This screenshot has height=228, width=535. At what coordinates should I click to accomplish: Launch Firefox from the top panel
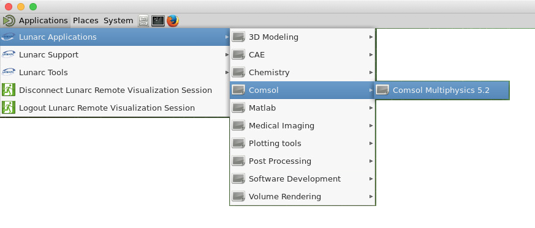173,21
